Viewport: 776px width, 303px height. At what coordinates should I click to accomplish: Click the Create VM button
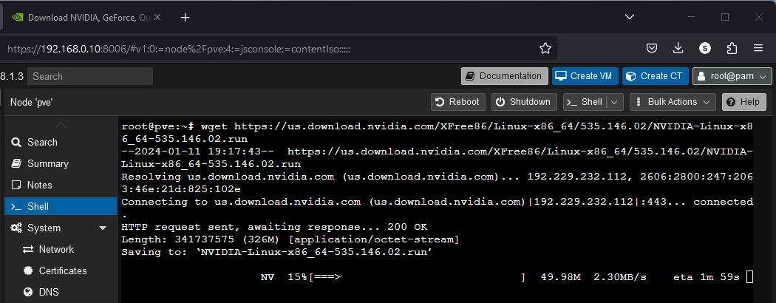[585, 76]
